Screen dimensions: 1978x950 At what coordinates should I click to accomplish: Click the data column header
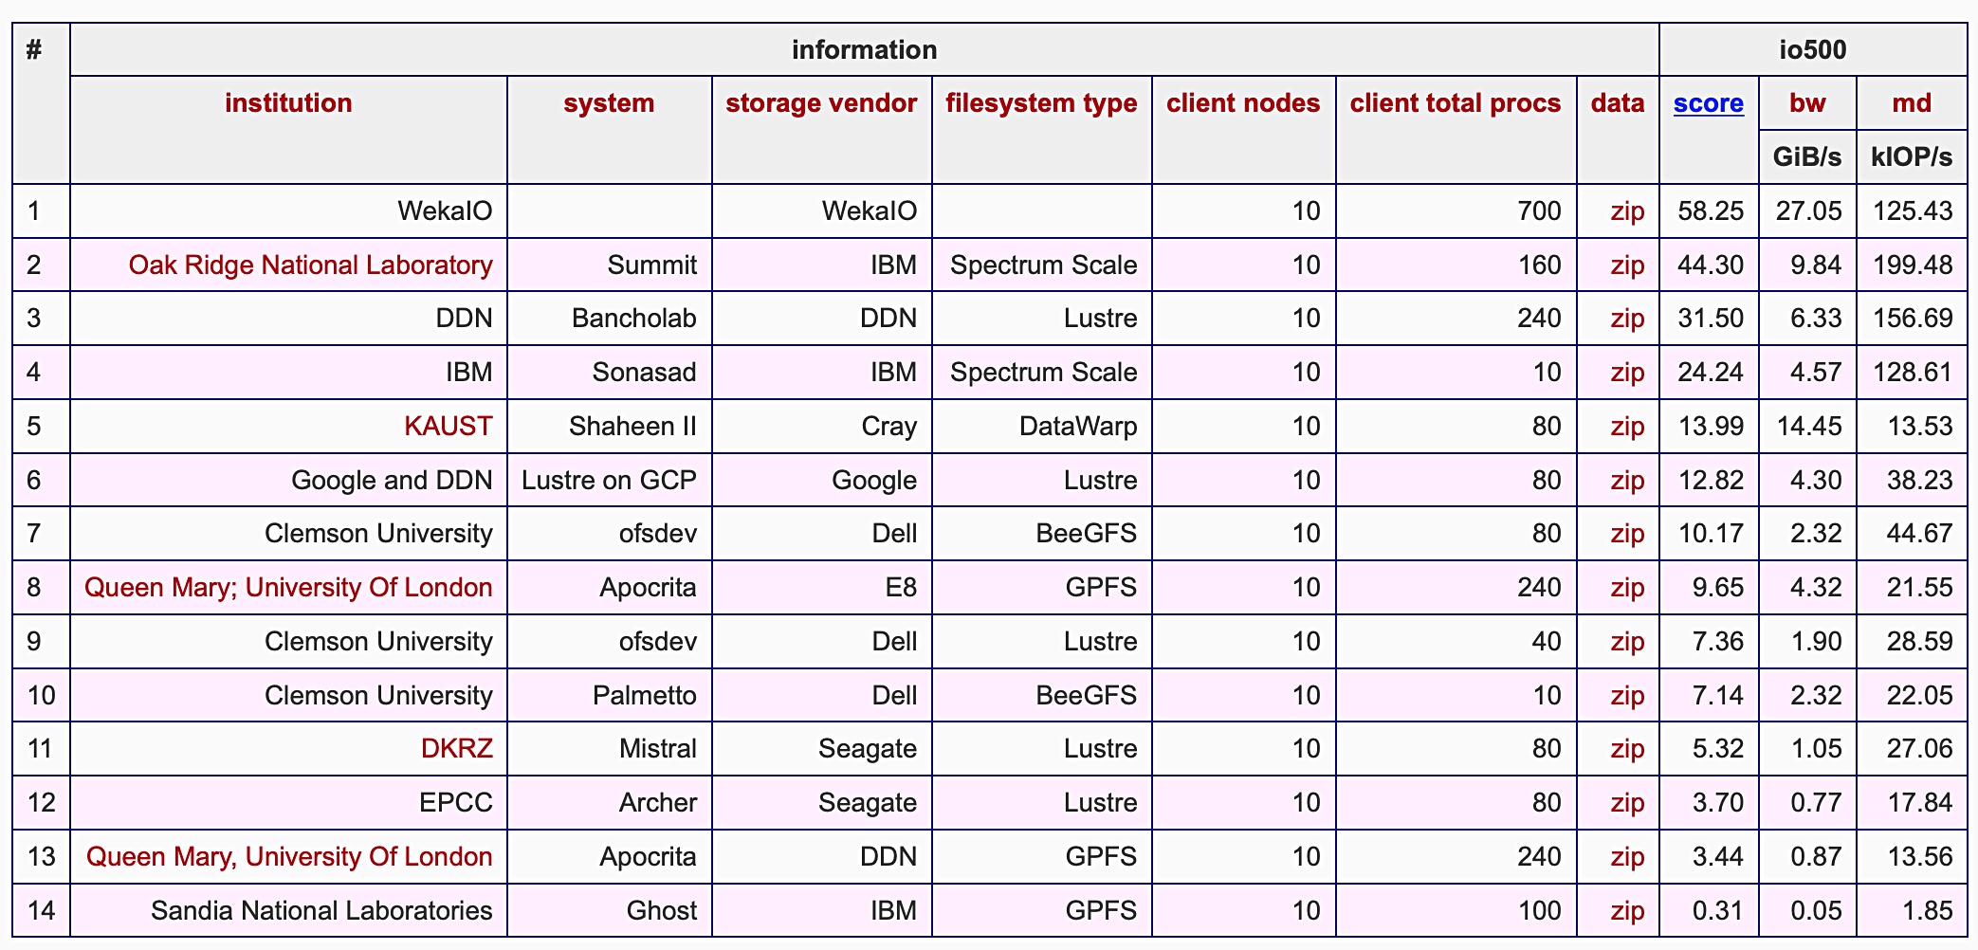[1618, 103]
